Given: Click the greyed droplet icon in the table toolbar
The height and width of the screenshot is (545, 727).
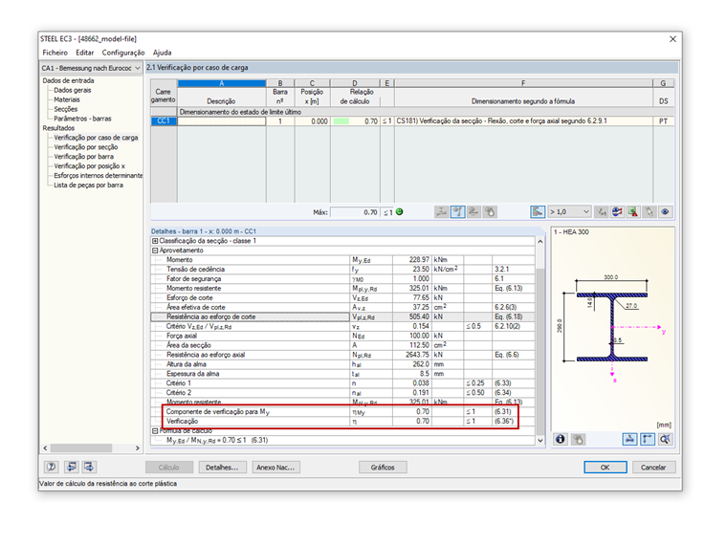Looking at the screenshot, I should pyautogui.click(x=490, y=212).
